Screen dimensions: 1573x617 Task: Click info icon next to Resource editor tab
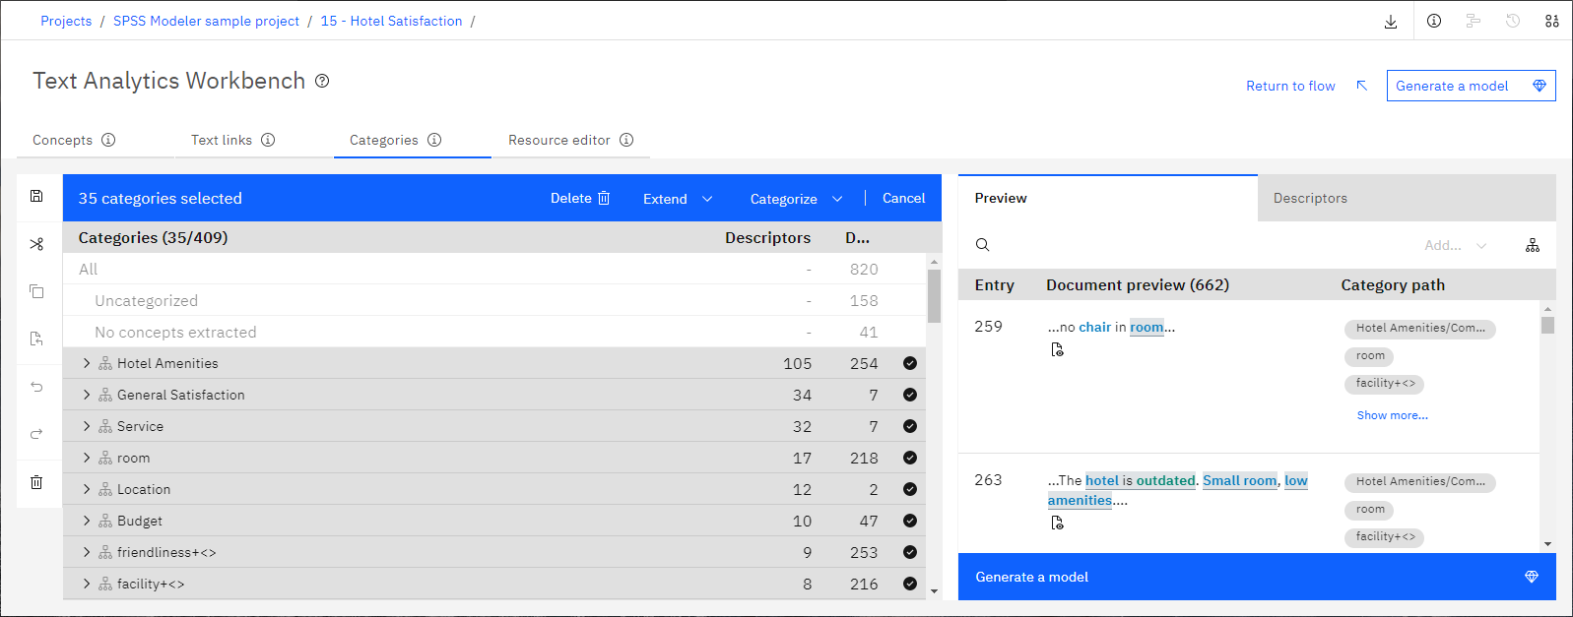[626, 140]
